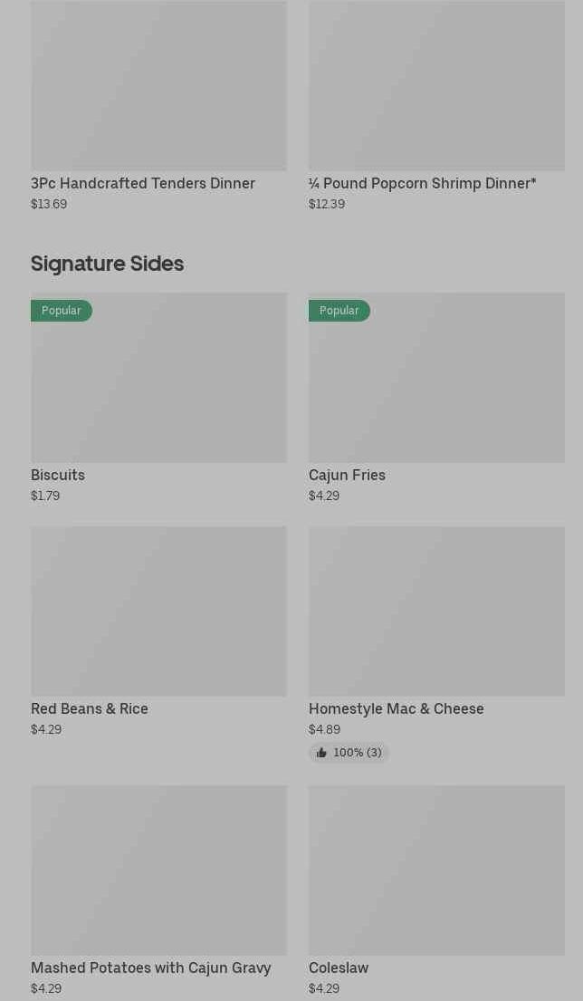583x1001 pixels.
Task: Click the 100% (3) rating badge
Action: tap(357, 753)
